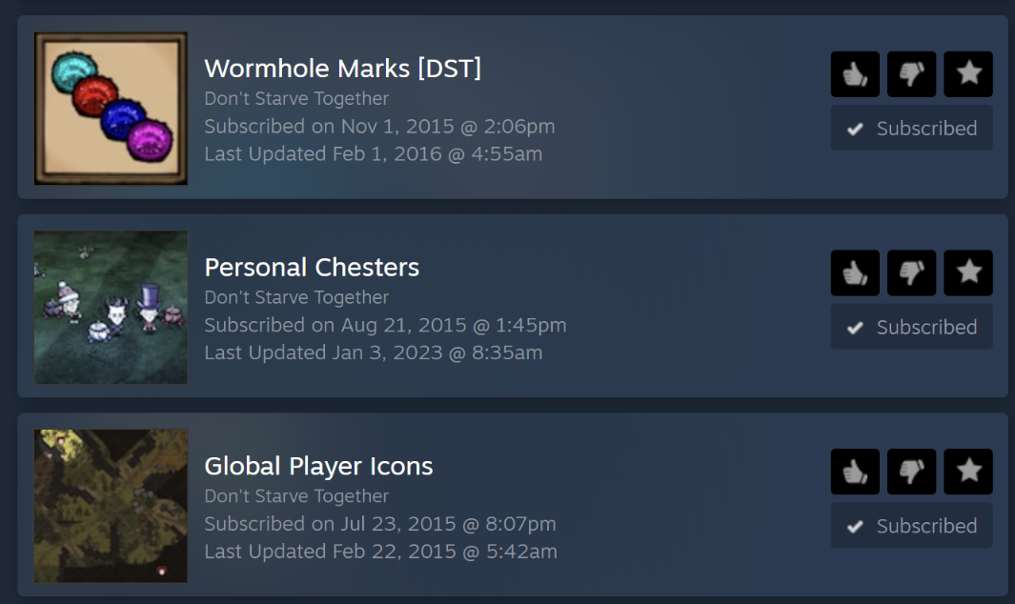The image size is (1015, 604).
Task: Star the Personal Chesters mod as favorite
Action: click(968, 273)
